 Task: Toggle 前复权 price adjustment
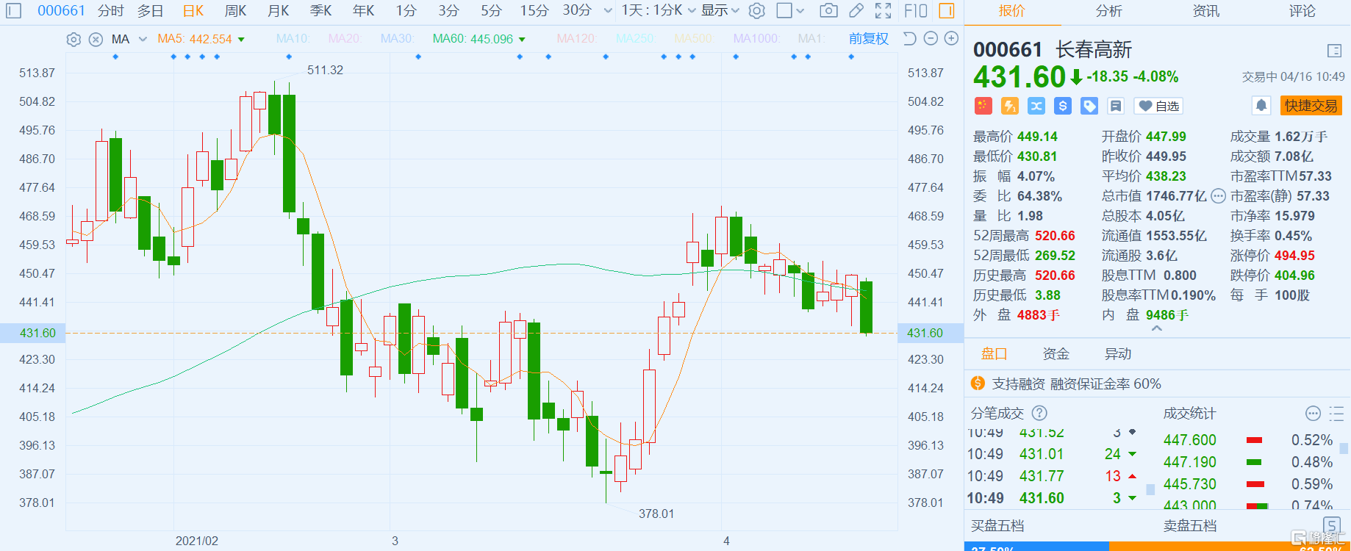point(869,39)
